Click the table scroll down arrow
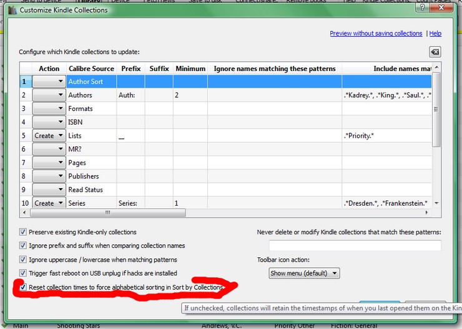Viewport: 462px width, 329px height. (436, 203)
